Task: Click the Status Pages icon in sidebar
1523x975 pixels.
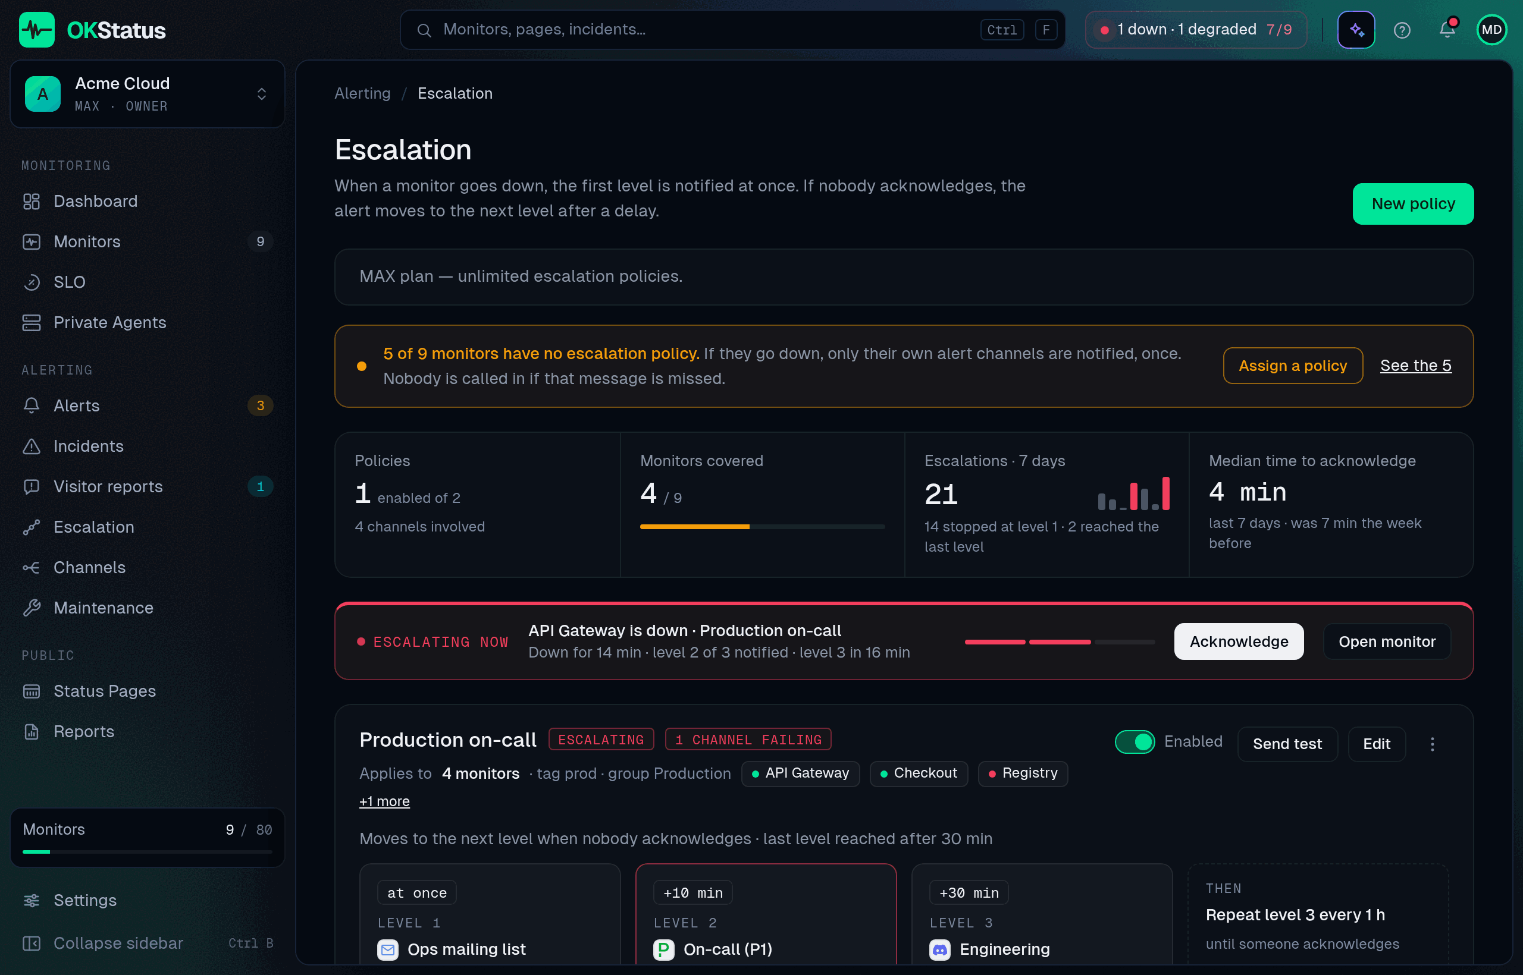Action: click(x=32, y=691)
